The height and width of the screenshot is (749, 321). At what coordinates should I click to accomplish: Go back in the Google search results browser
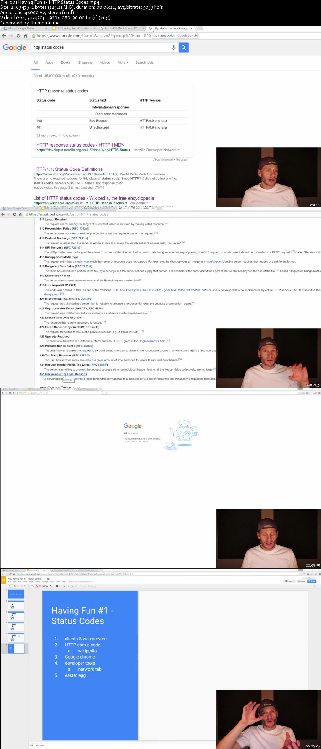coord(4,36)
